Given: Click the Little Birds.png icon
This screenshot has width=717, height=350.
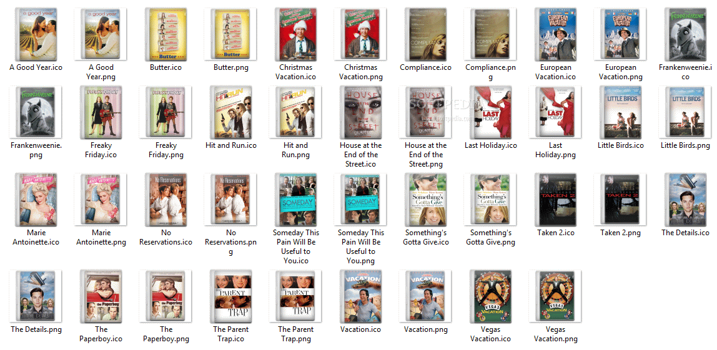Looking at the screenshot, I should [x=685, y=112].
